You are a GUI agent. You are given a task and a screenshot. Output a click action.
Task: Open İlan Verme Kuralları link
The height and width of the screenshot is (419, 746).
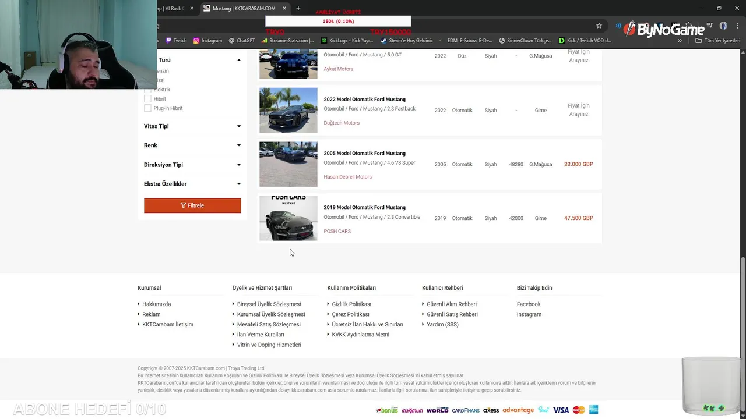pos(261,335)
